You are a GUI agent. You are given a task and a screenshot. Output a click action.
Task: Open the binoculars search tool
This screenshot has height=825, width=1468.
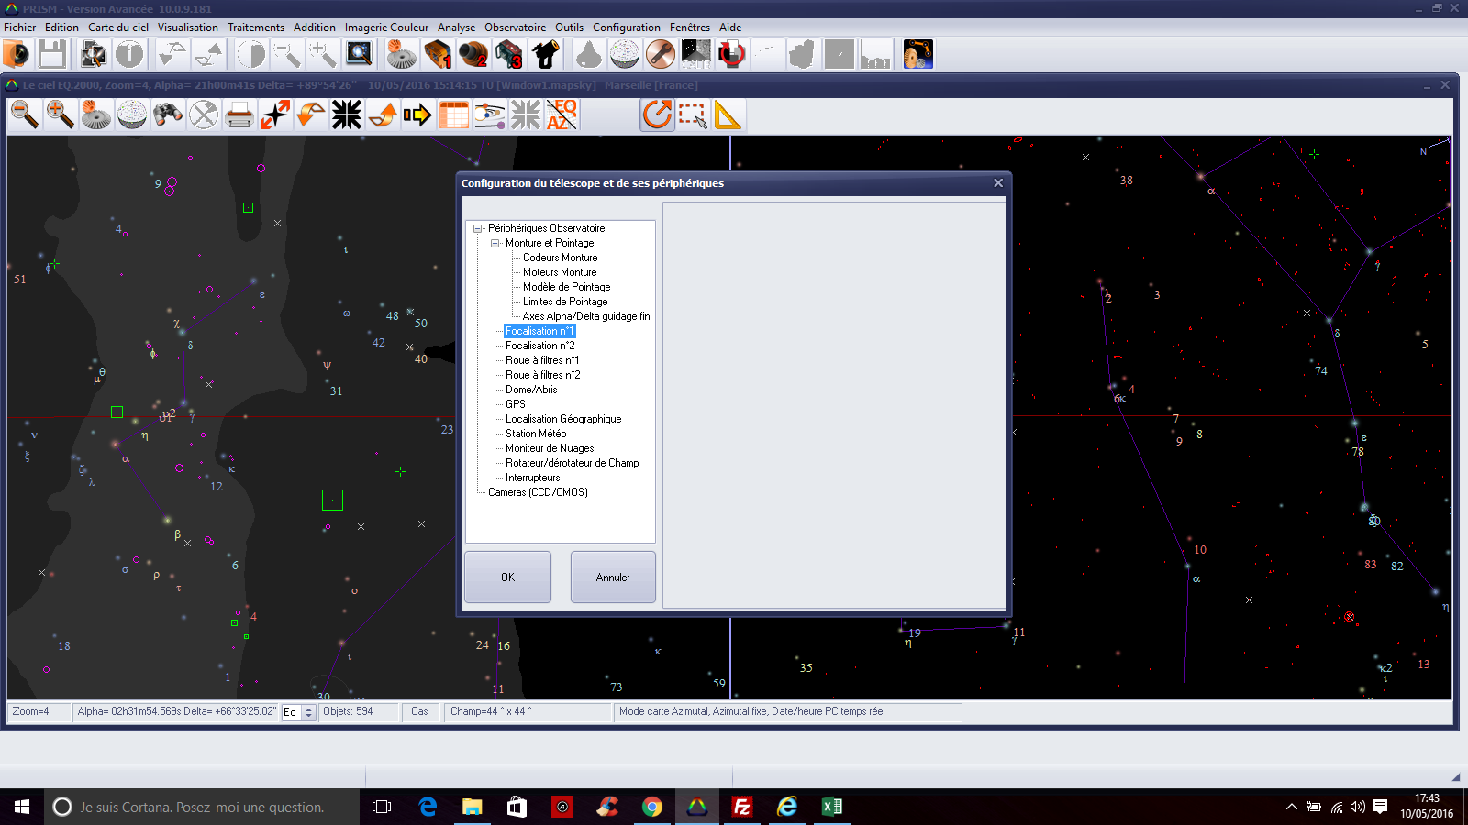pyautogui.click(x=168, y=115)
